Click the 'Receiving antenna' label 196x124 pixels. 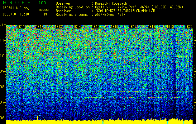(72, 15)
